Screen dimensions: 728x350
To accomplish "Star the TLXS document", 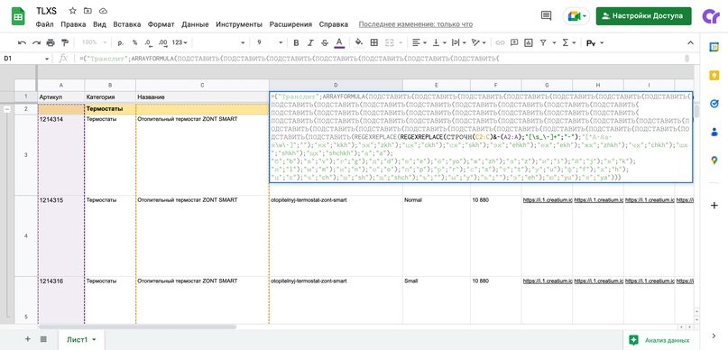I will [x=72, y=11].
